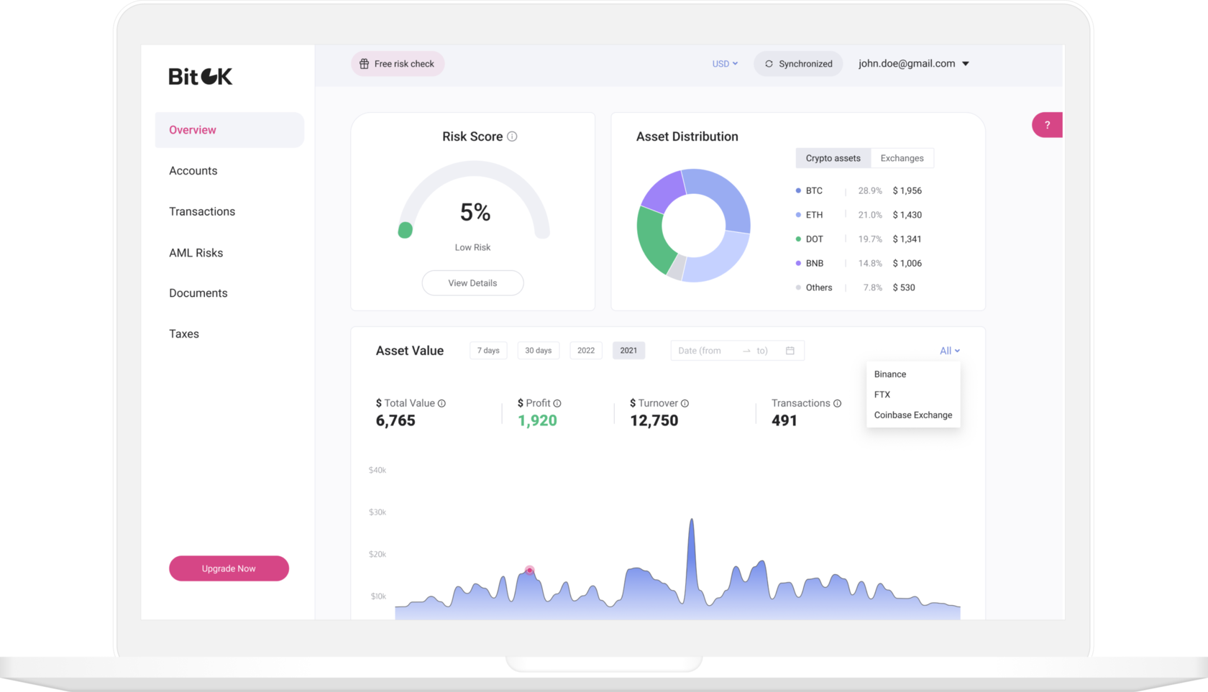Click the pink help question mark button
Image resolution: width=1208 pixels, height=692 pixels.
pos(1047,125)
